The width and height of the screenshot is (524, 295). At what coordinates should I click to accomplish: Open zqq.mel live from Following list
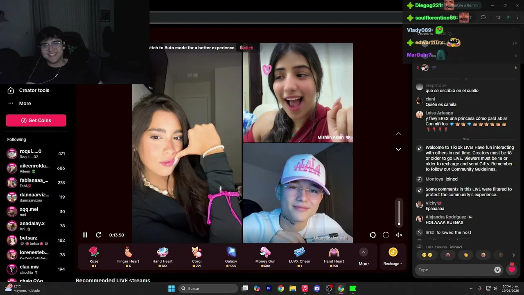coord(36,211)
